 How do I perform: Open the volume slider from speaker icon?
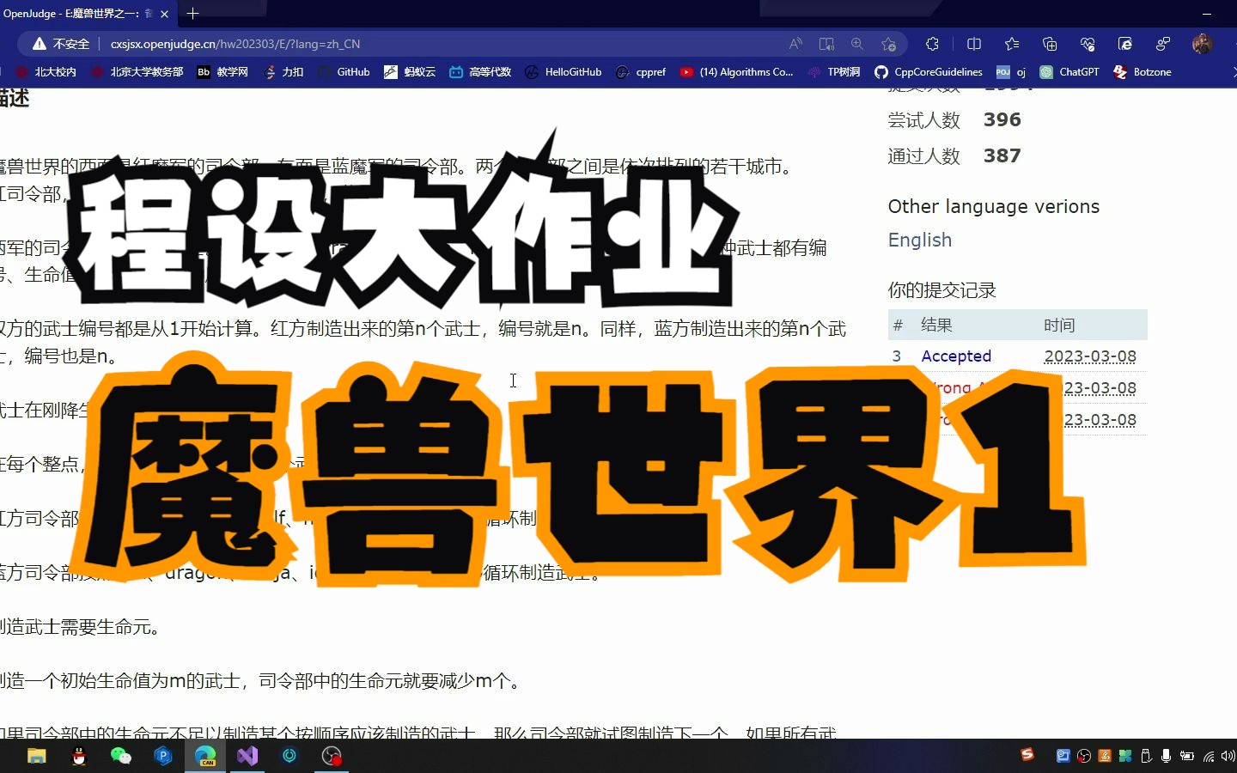1228,757
